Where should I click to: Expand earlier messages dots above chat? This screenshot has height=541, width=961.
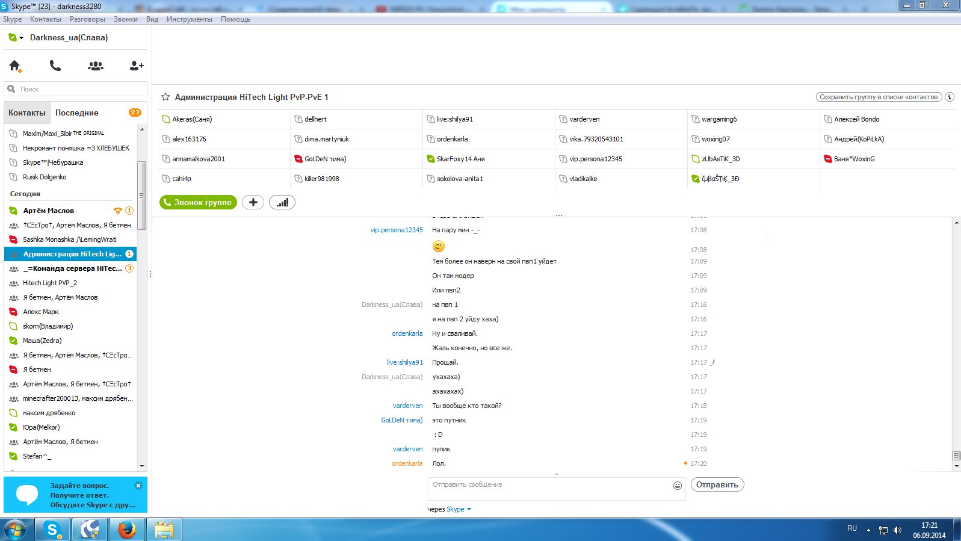pyautogui.click(x=559, y=215)
